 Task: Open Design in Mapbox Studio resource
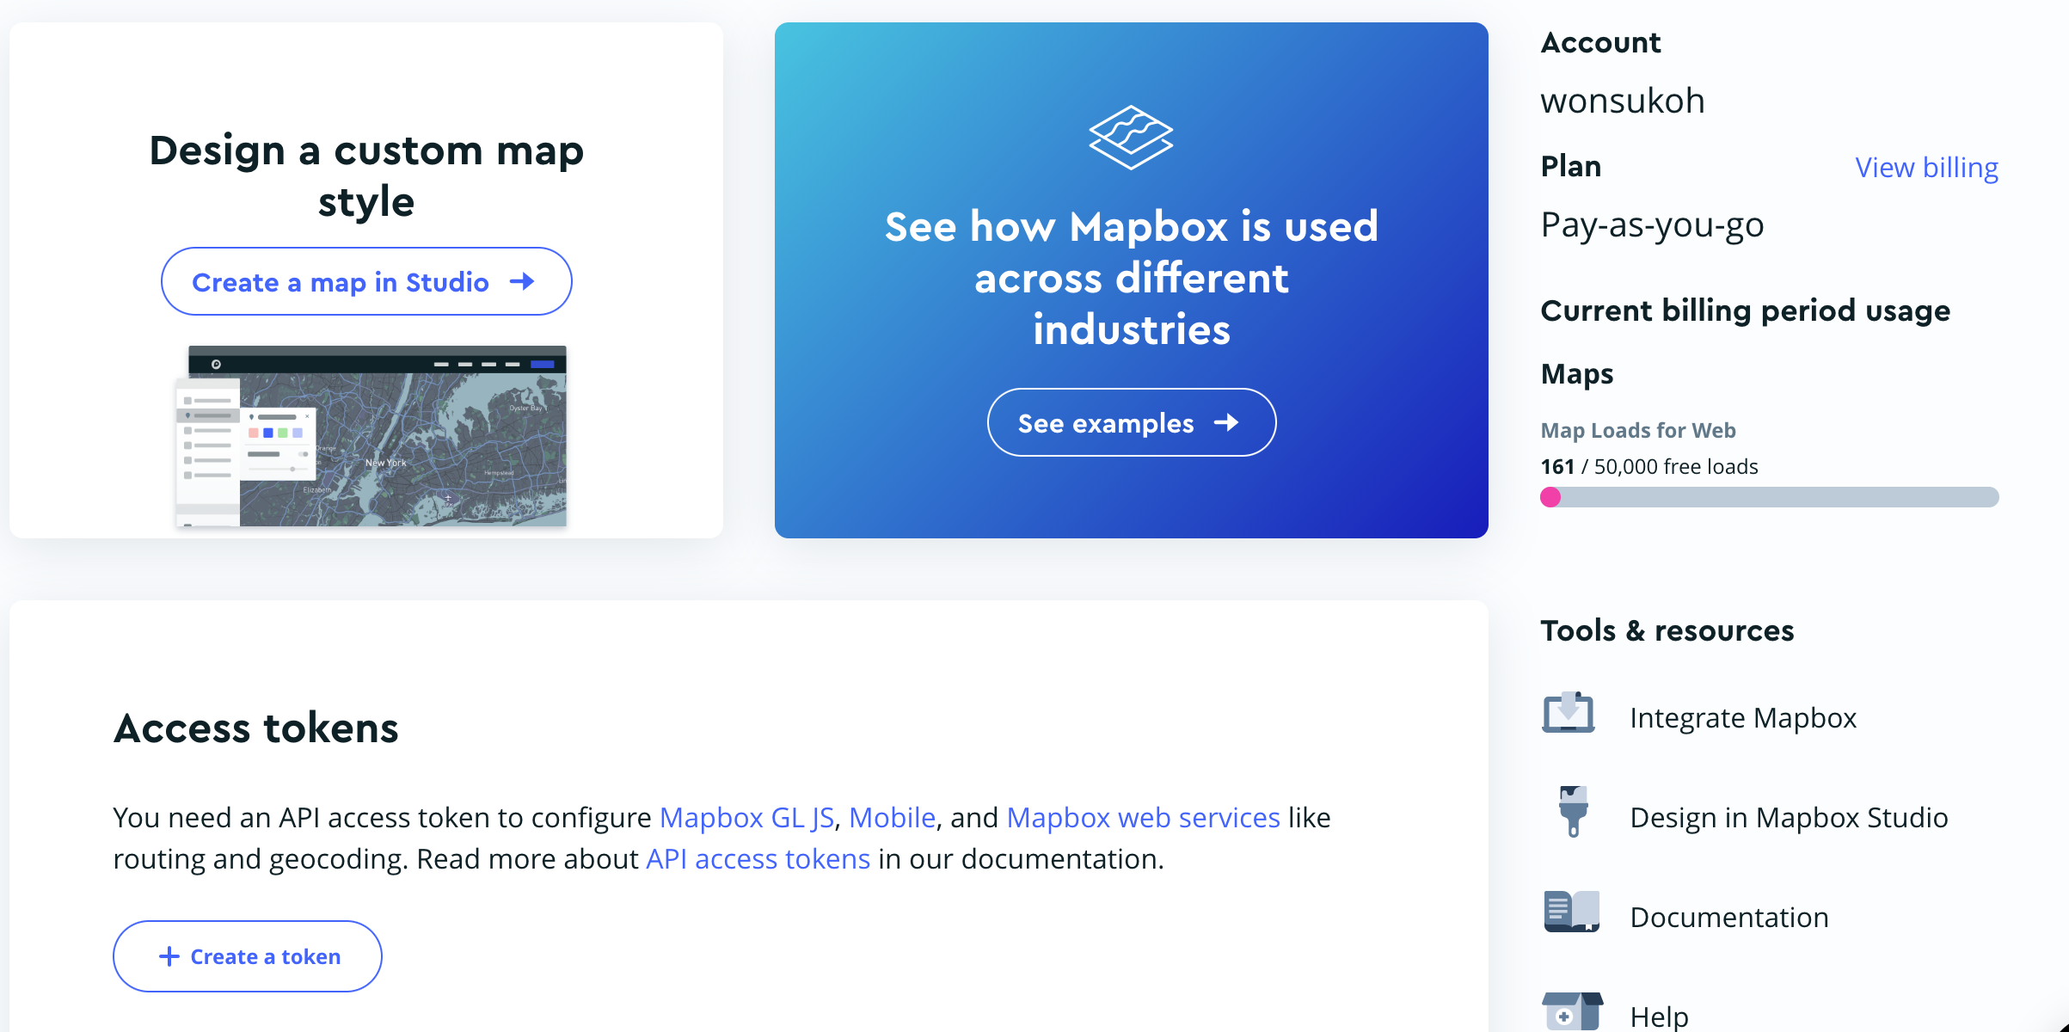click(x=1789, y=817)
